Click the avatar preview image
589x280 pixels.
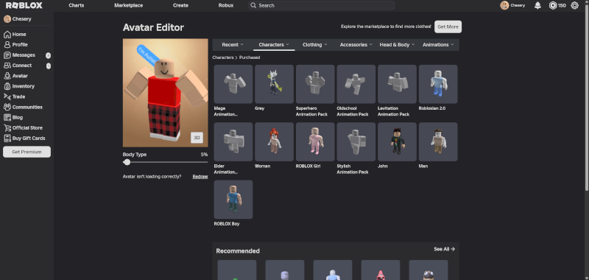tap(165, 92)
